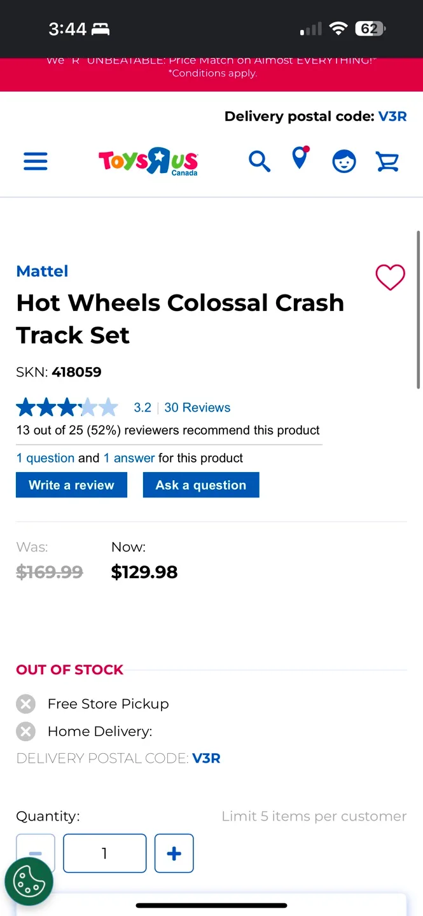The image size is (423, 916).
Task: Click the Ask a question button
Action: coord(201,485)
